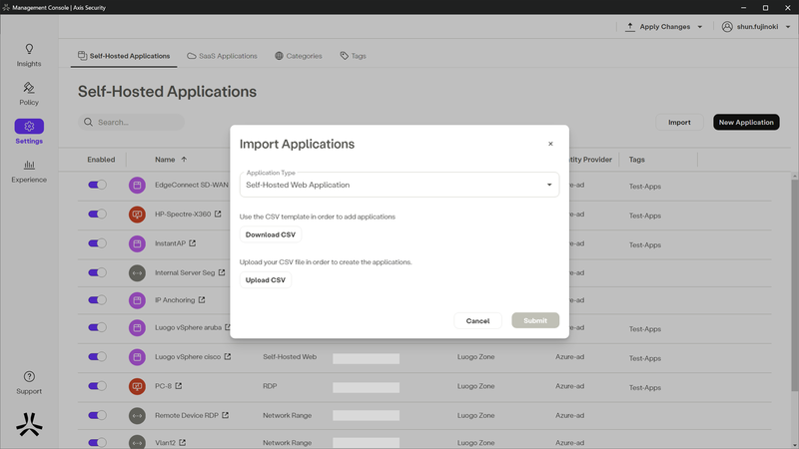Click the Apply Changes upload icon

(x=630, y=27)
